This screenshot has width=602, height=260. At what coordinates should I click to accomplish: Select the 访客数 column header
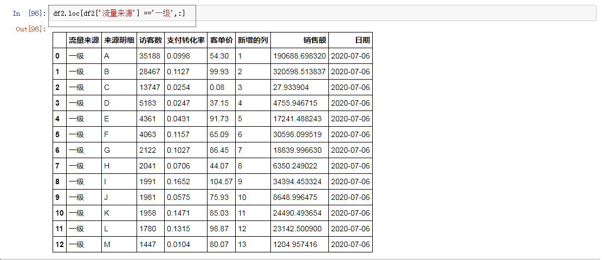150,40
